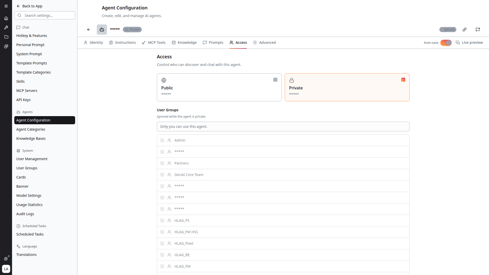This screenshot has height=275, width=489.
Task: Click the Synced status badge
Action: pyautogui.click(x=448, y=30)
